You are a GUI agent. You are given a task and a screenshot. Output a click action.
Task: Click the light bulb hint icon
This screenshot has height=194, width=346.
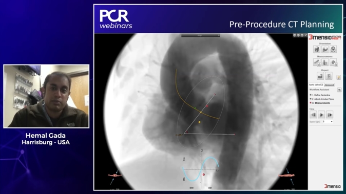click(x=338, y=77)
